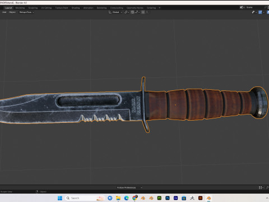
Task: Open the snapping options dropdown
Action: point(137,12)
